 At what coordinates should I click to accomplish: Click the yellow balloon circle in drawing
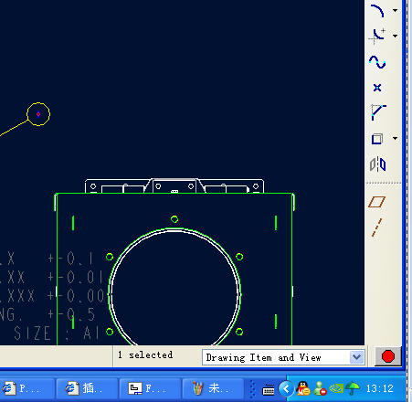[x=38, y=114]
